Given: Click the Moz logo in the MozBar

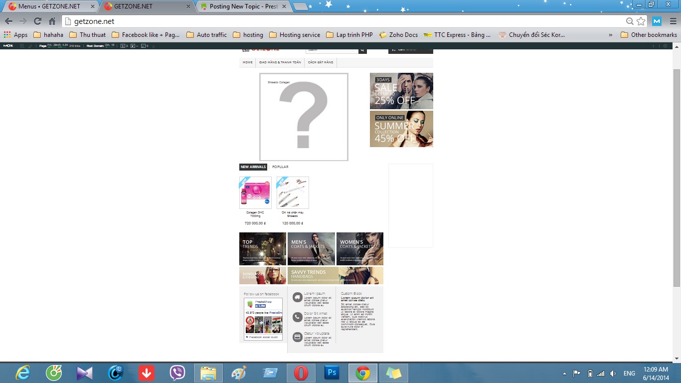Looking at the screenshot, I should pos(8,46).
